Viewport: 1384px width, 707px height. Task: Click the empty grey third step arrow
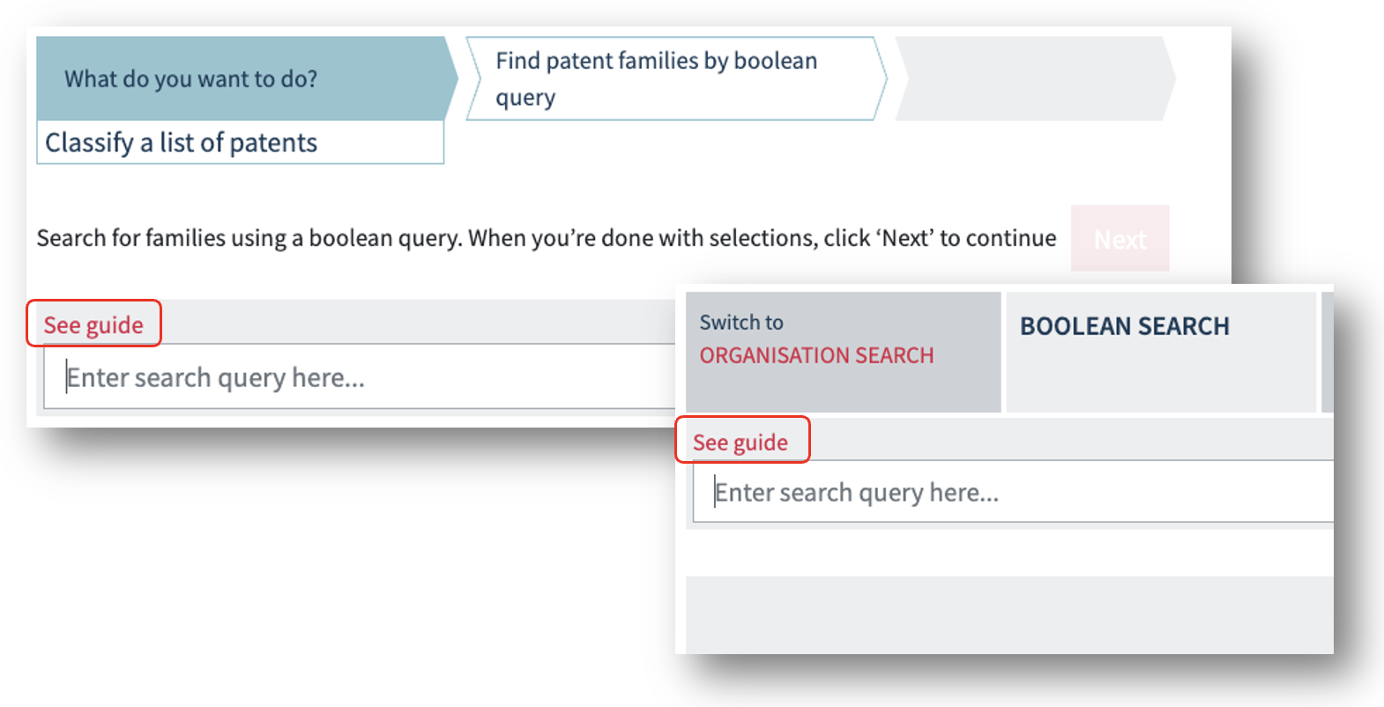[1031, 78]
